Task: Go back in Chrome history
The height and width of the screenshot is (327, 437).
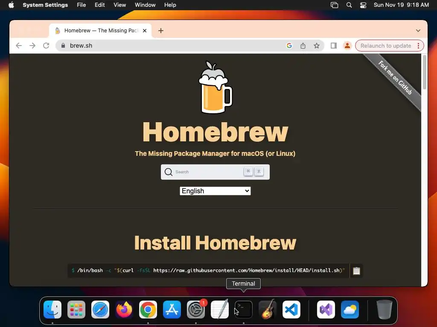Action: pos(19,46)
